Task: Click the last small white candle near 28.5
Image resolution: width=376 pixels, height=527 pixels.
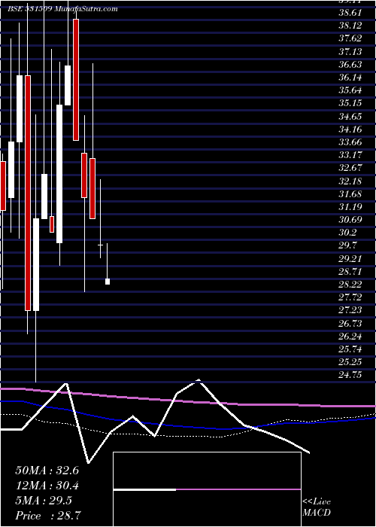Action: coord(108,282)
